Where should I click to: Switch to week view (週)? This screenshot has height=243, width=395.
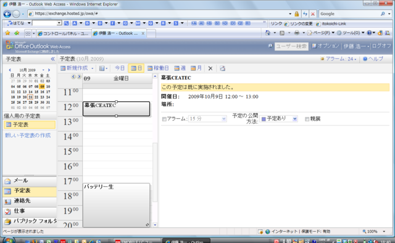coord(180,68)
